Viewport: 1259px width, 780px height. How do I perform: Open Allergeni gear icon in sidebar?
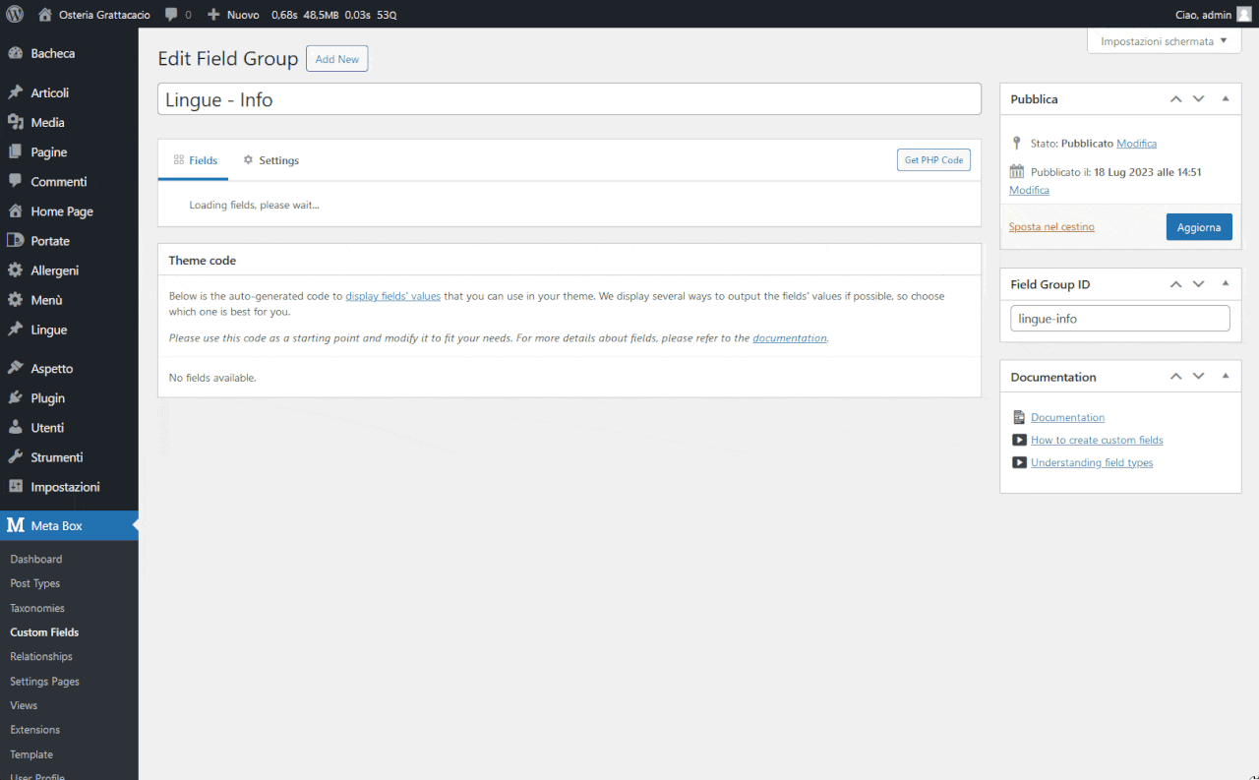[x=15, y=270]
